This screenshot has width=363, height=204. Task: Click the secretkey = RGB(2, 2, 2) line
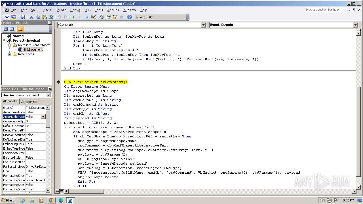pos(91,123)
